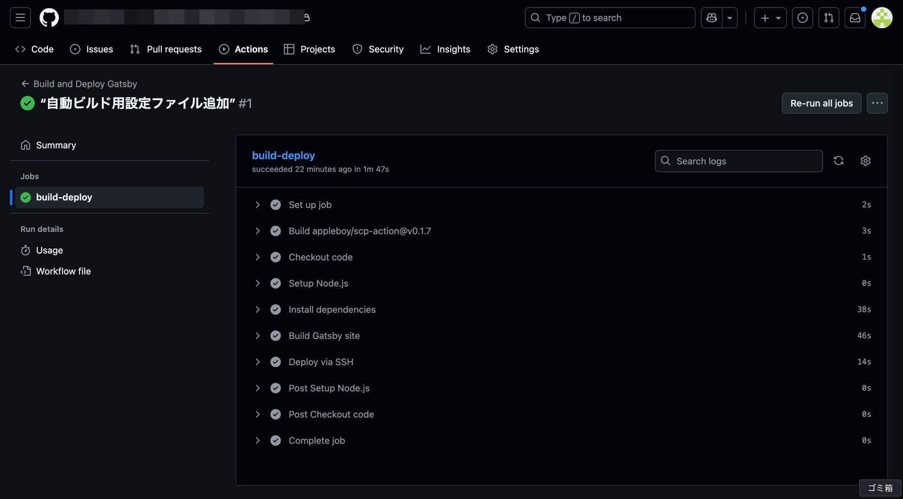Click the Build appleboy/scp-action success checkmark
Image resolution: width=903 pixels, height=499 pixels.
click(276, 231)
